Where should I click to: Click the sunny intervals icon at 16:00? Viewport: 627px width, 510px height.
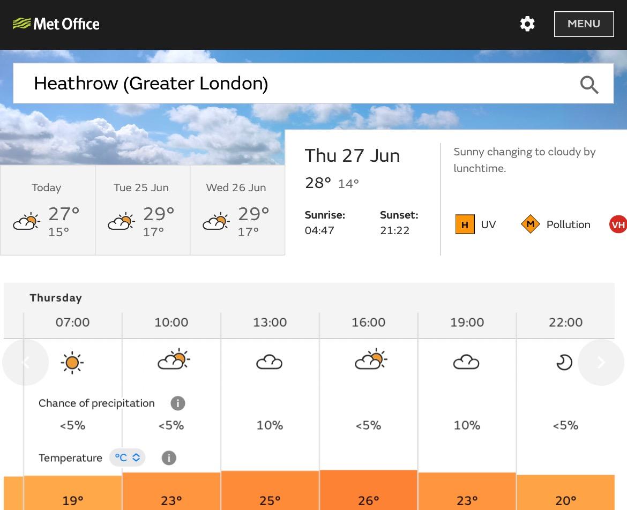[x=371, y=358]
